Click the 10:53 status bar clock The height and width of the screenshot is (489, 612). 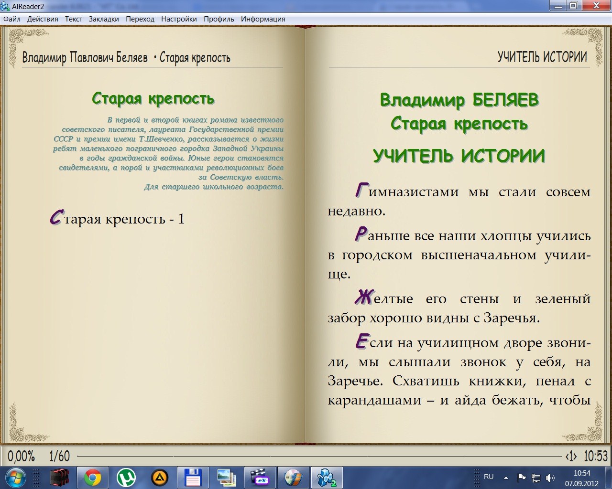[x=595, y=457]
